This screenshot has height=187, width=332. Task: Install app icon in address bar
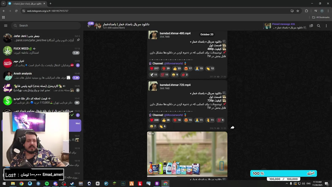292,11
